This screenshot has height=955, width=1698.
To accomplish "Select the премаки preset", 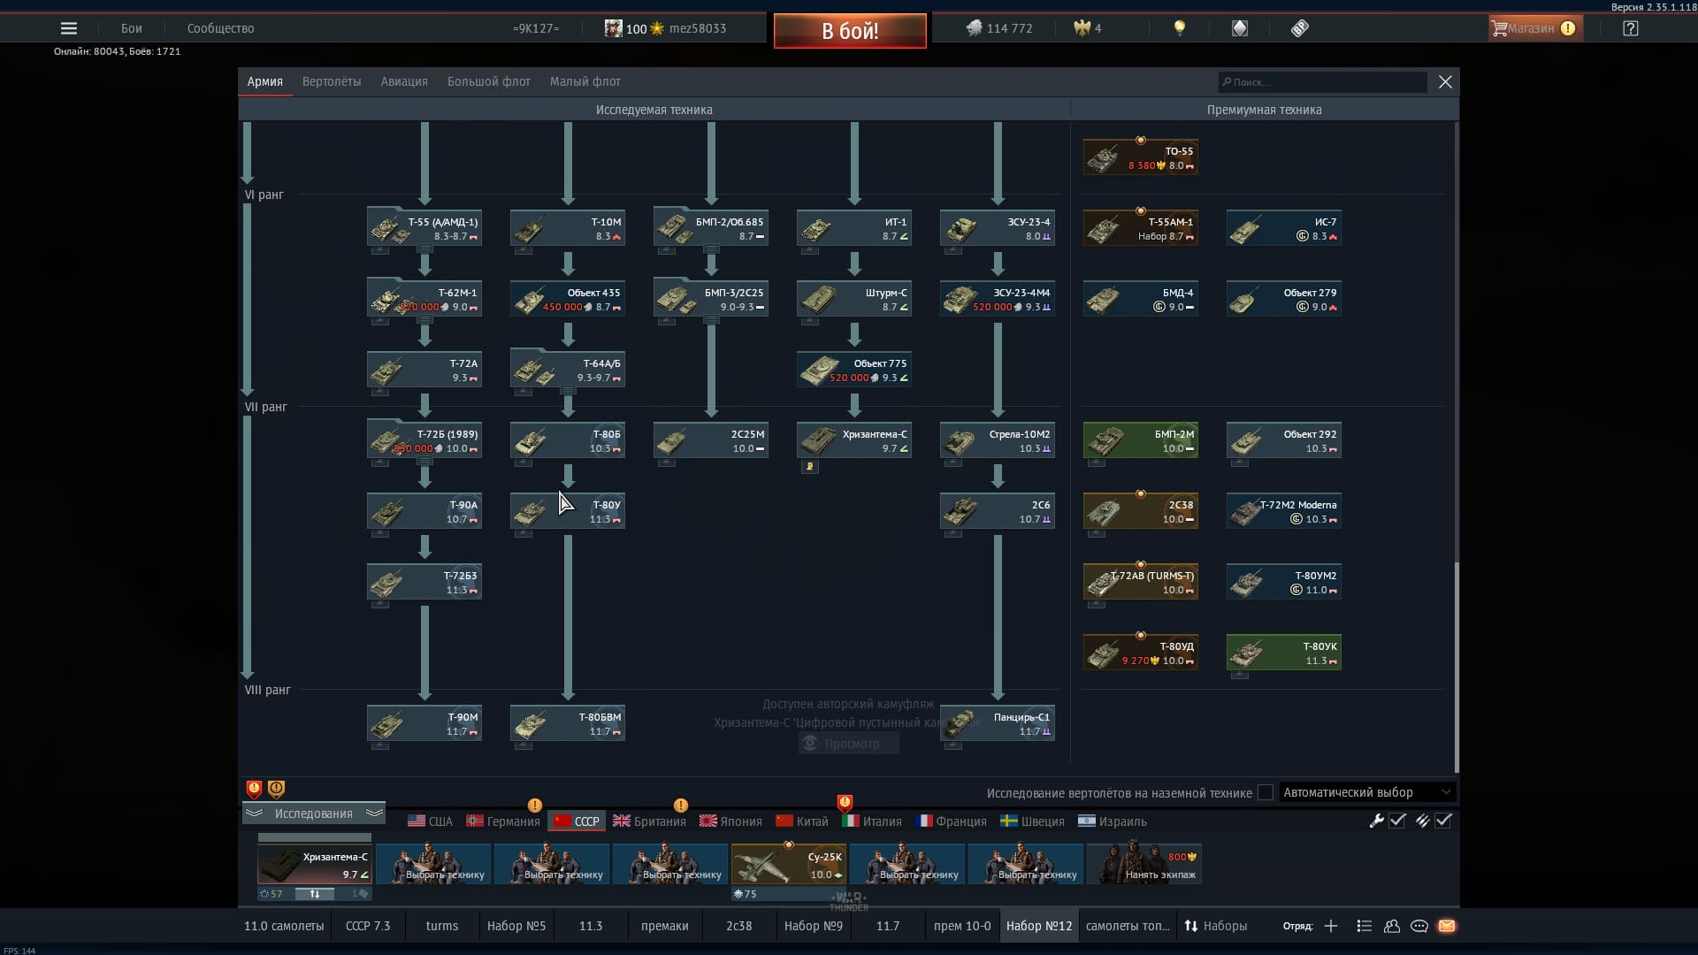I will pos(665,926).
